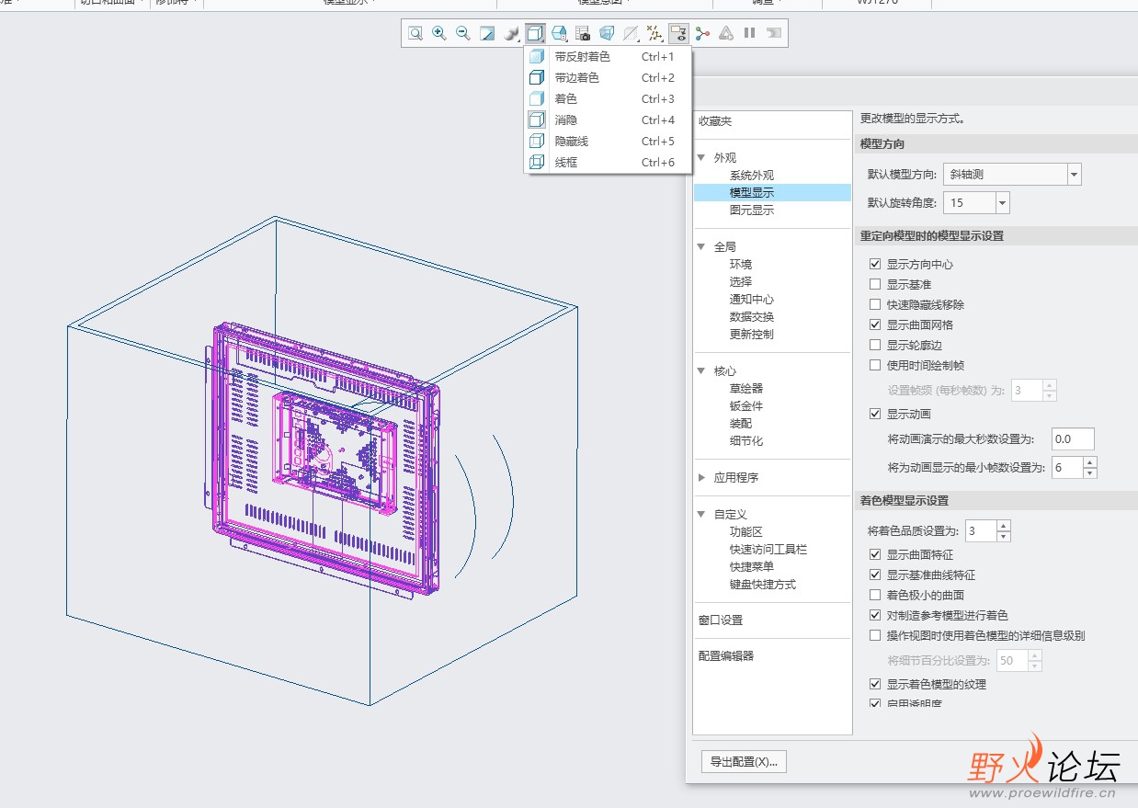The height and width of the screenshot is (808, 1138).
Task: Open the Saved Orientations icon
Action: 559,34
